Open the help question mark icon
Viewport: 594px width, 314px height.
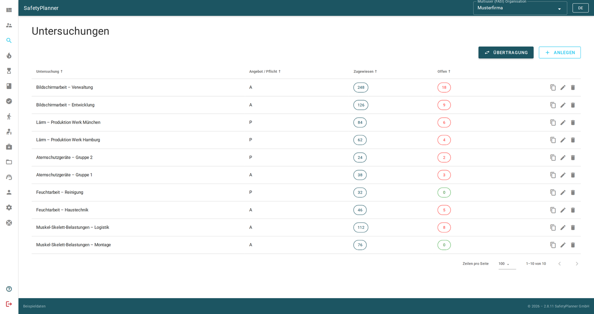click(x=9, y=289)
